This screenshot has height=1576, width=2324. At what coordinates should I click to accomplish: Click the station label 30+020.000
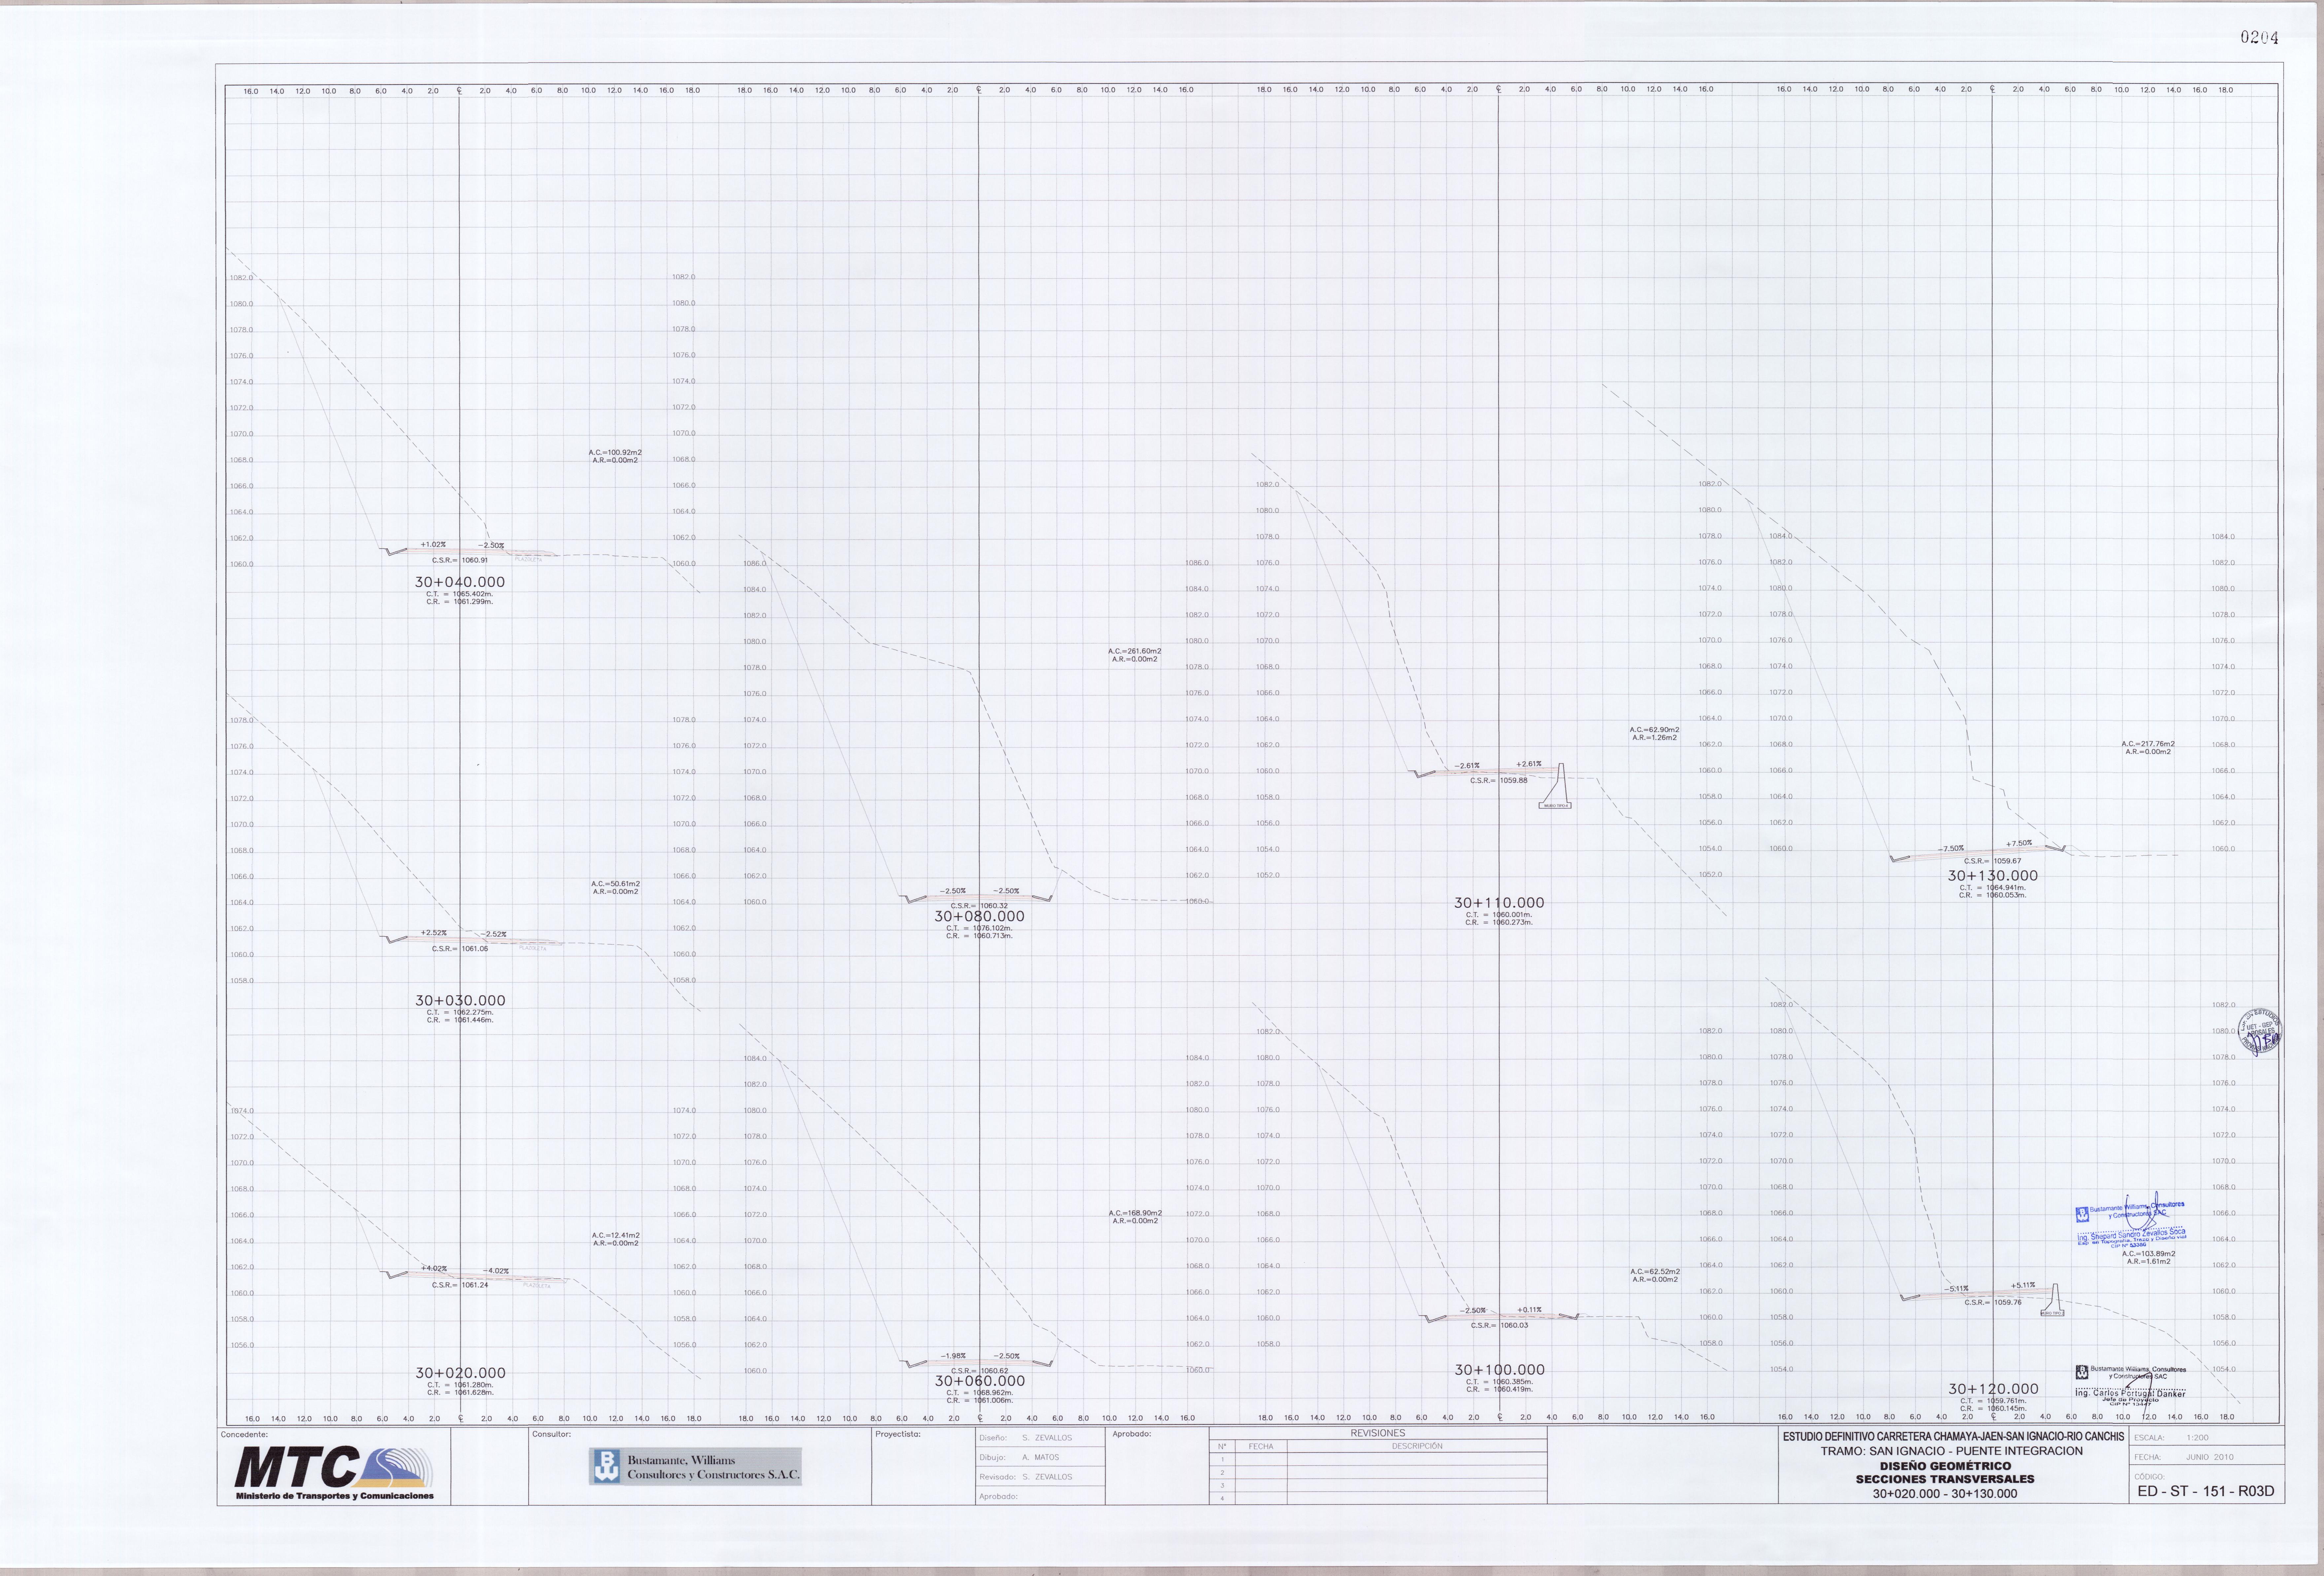[460, 1373]
